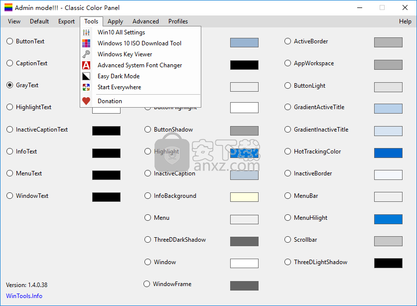
Task: Click the Start Everywhere arrows icon
Action: click(86, 87)
